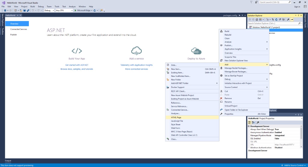The width and height of the screenshot is (308, 167).
Task: Choose Manage NuGet Packages from context menu
Action: (x=236, y=68)
